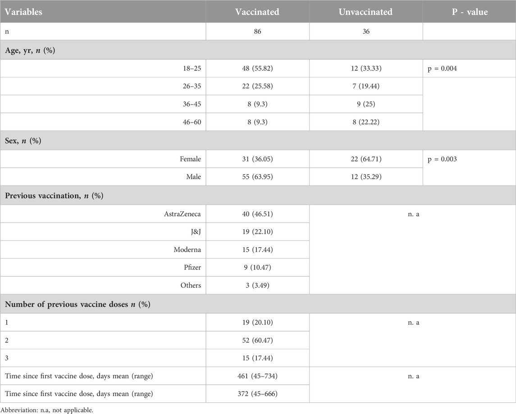Select cell 52 (60.47)

[x=257, y=340]
